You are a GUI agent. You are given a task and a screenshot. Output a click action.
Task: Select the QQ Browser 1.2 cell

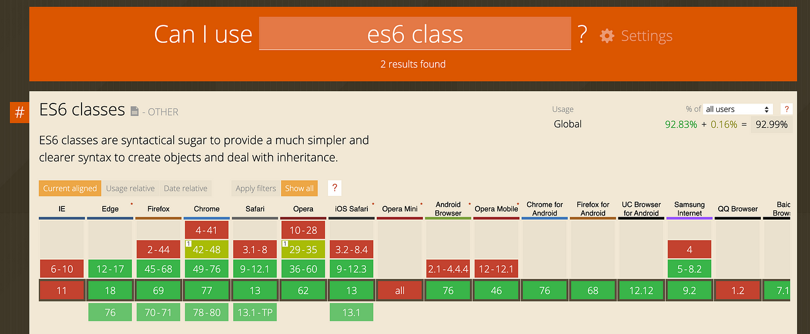[738, 291]
